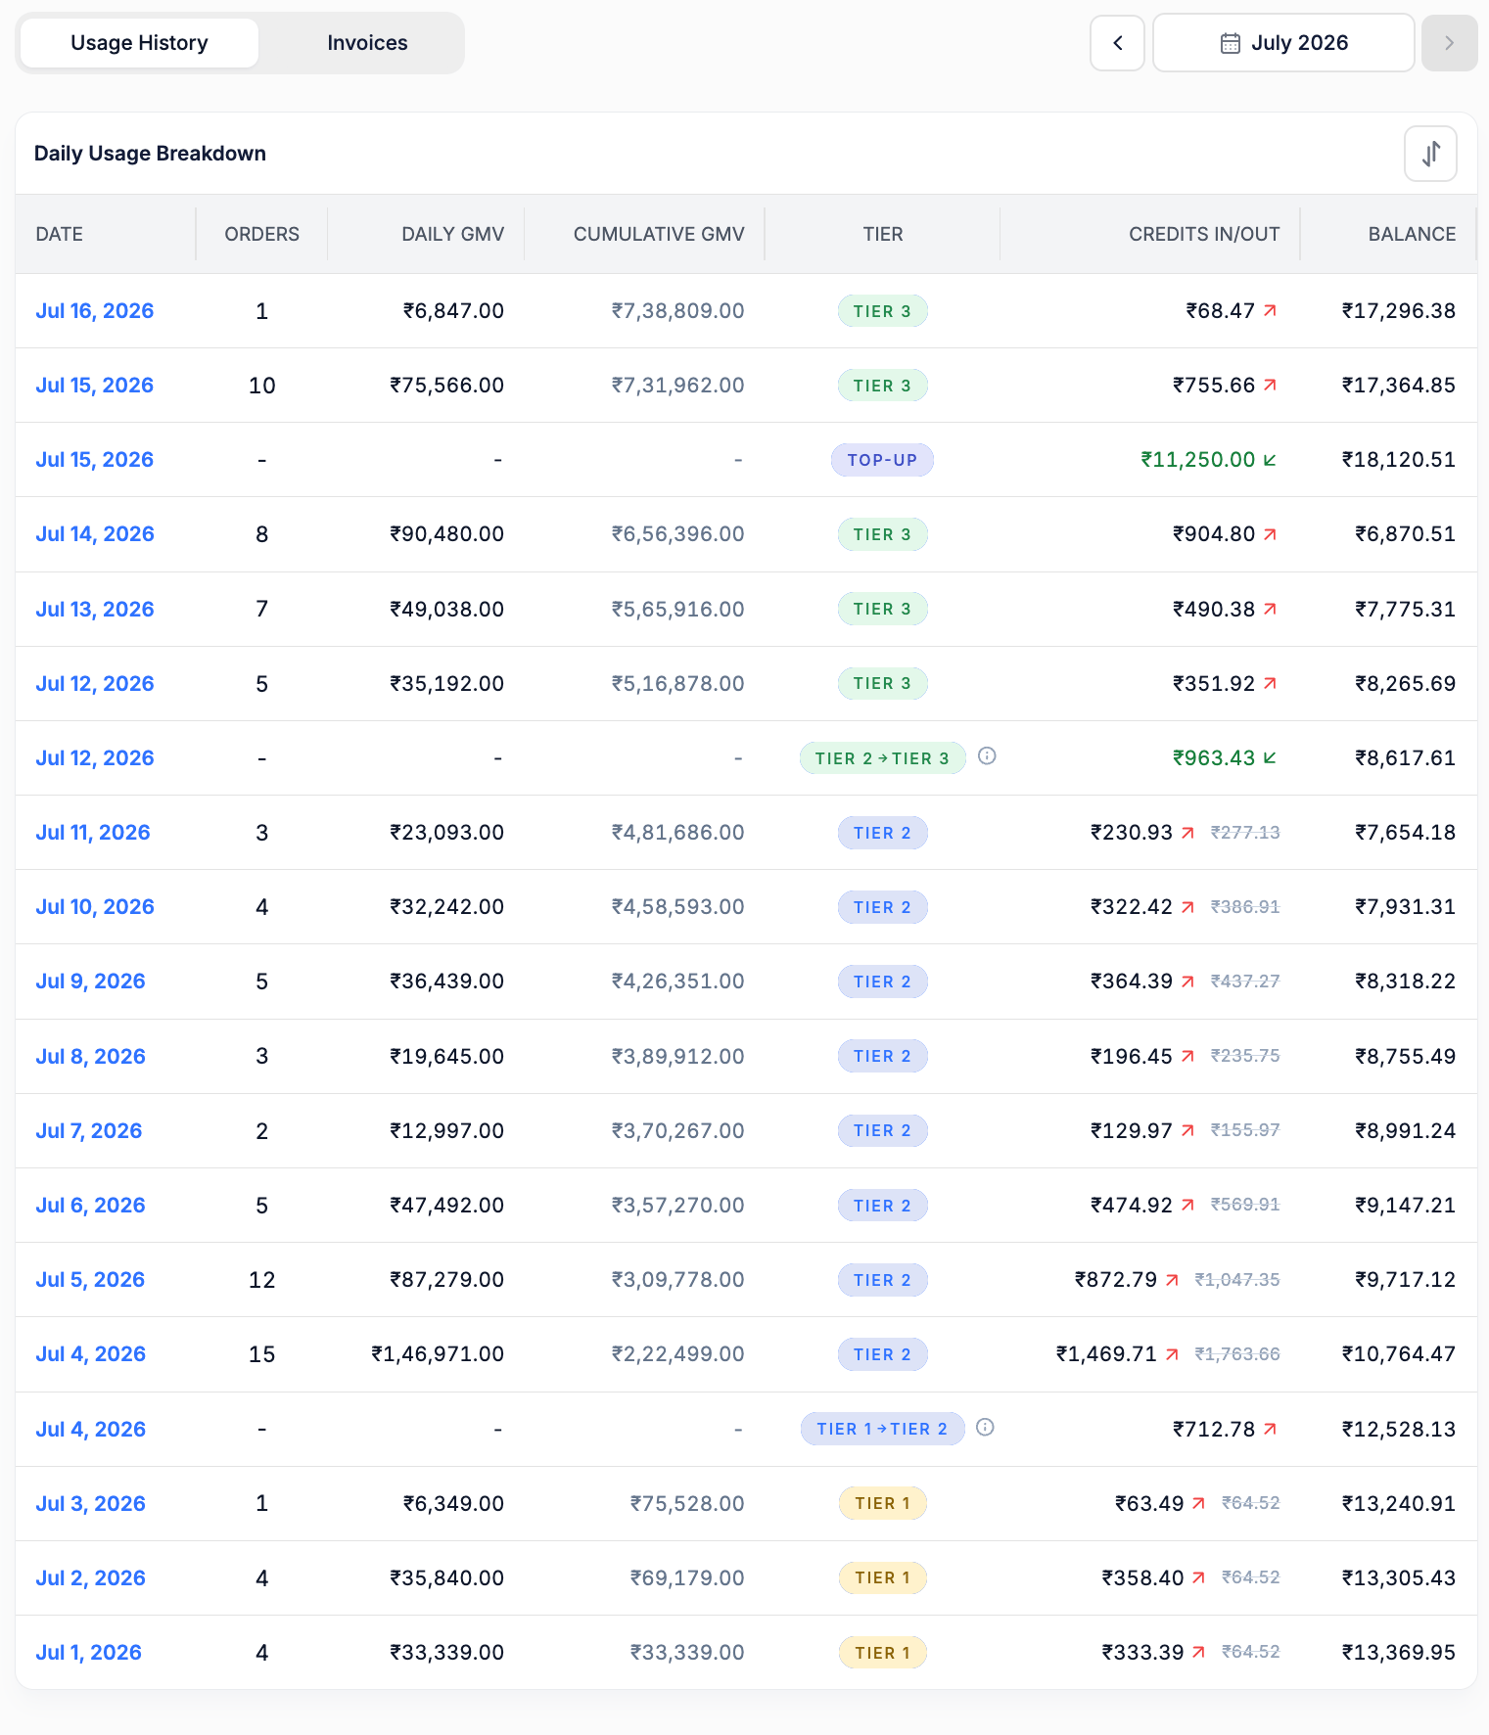Click the red outflow arrow on ₹712.78
This screenshot has width=1489, height=1735.
[1270, 1429]
